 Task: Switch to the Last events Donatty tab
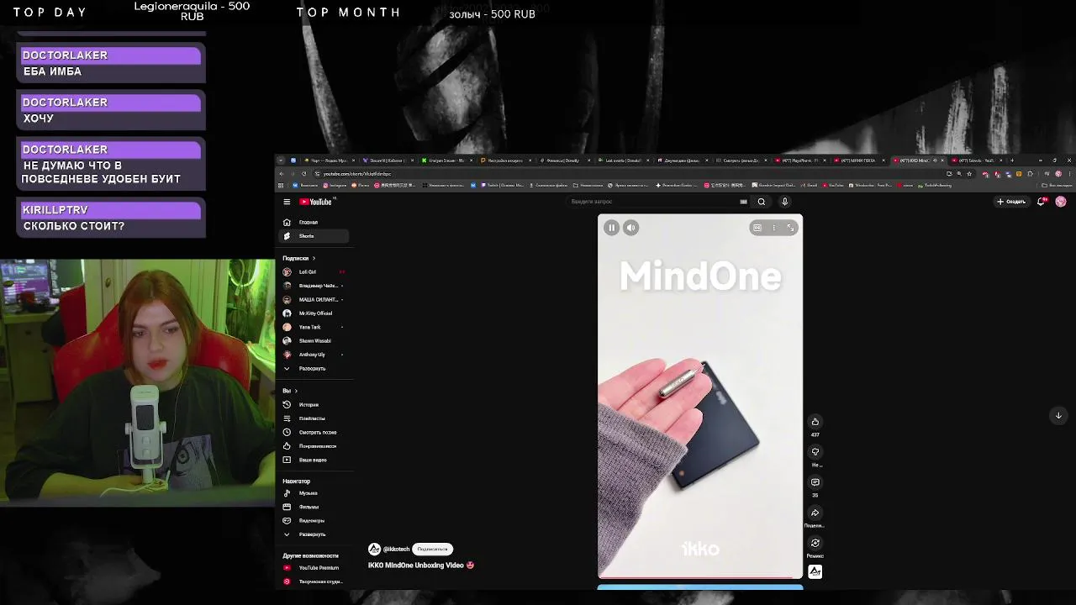click(x=622, y=160)
